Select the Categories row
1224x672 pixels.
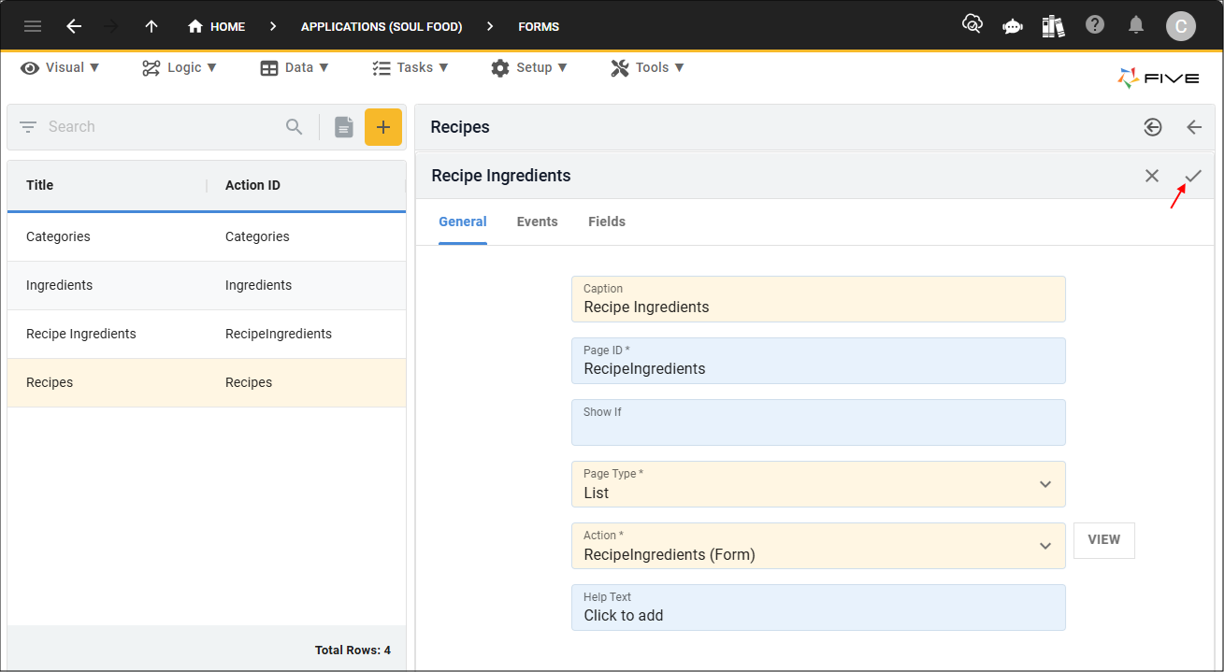207,236
